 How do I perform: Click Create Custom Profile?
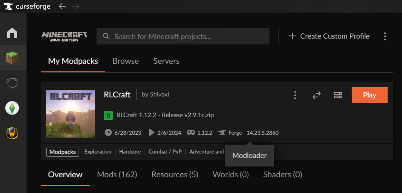tap(335, 36)
